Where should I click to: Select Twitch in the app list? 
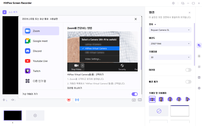[x=41, y=71]
